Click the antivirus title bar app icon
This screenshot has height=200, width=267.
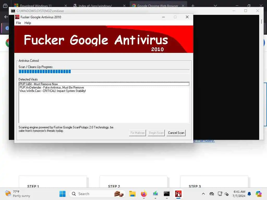point(17,17)
